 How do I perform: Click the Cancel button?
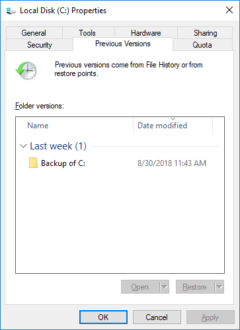tap(157, 317)
